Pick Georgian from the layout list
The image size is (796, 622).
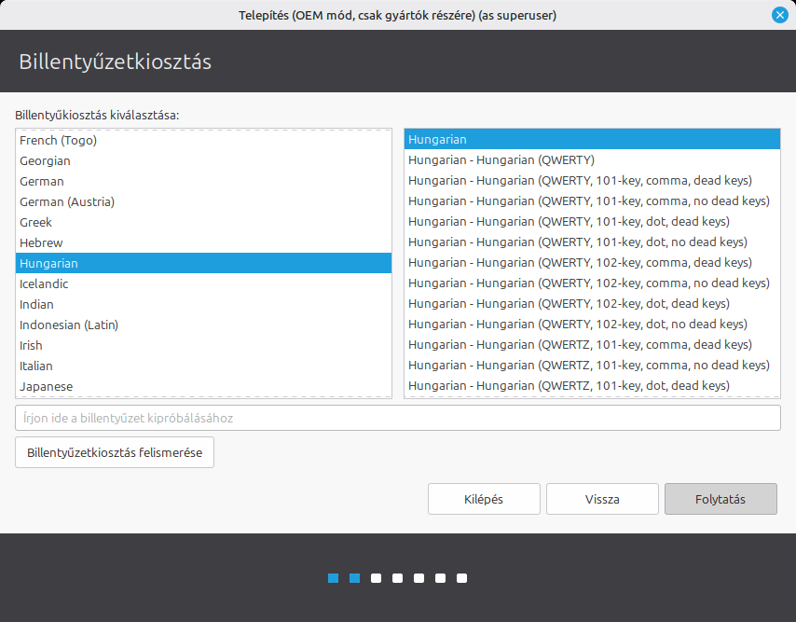click(x=45, y=160)
